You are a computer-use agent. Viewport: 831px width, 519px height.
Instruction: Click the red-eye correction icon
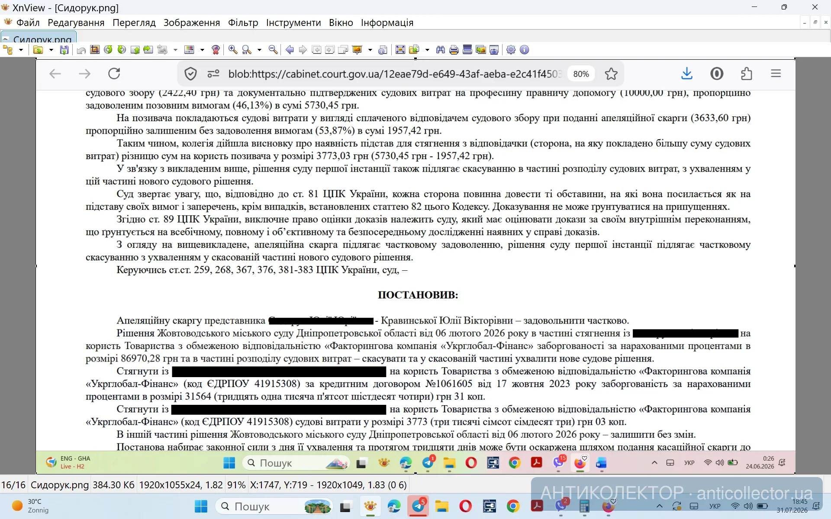216,50
